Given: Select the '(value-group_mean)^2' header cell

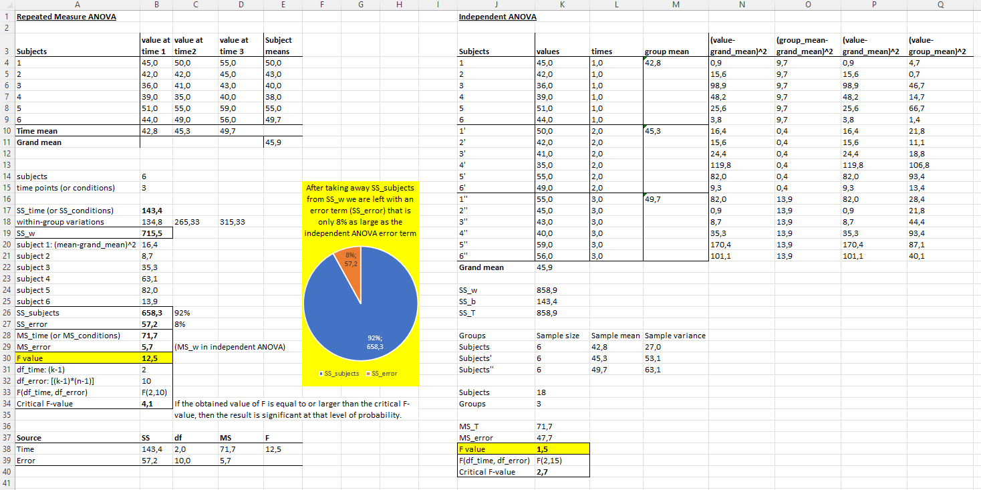Looking at the screenshot, I should click(941, 45).
